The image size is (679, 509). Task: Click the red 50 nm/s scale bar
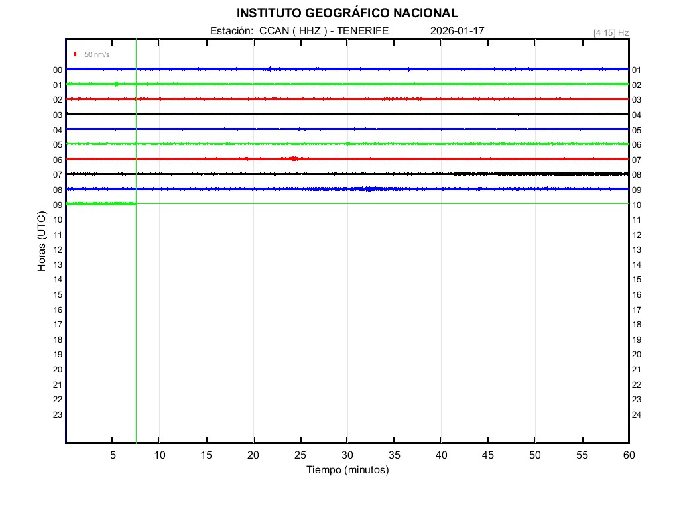[76, 54]
